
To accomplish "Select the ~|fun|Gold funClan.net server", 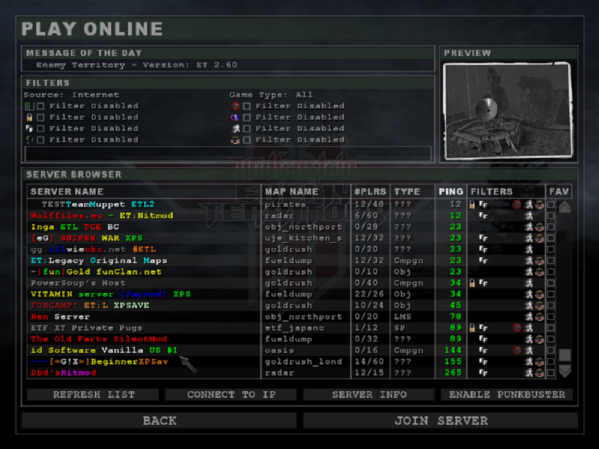I will click(x=291, y=272).
